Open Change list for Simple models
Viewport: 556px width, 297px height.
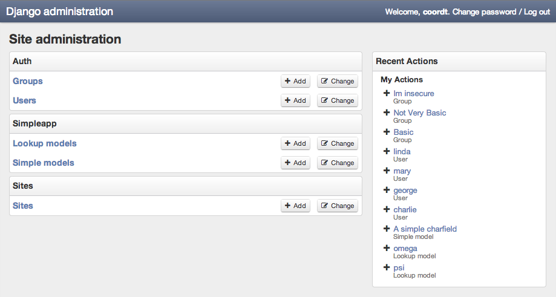pyautogui.click(x=338, y=163)
